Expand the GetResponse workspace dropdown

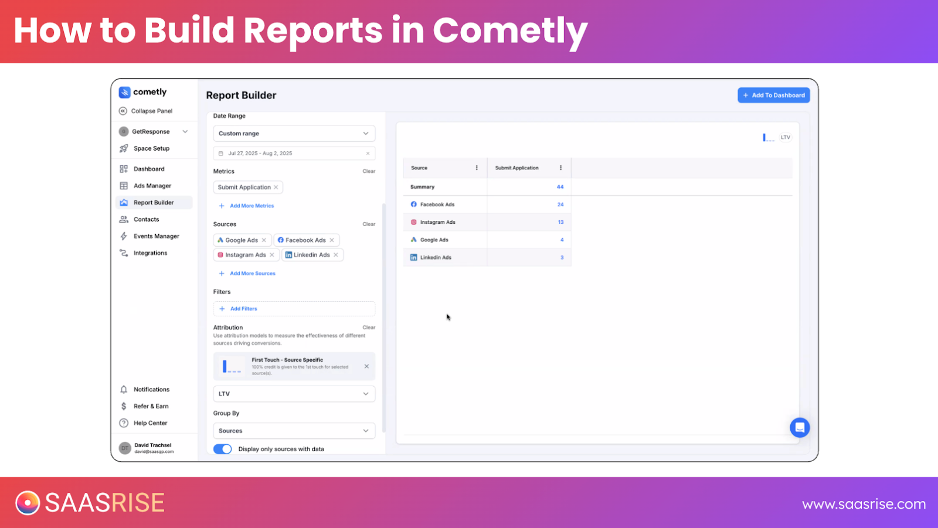pyautogui.click(x=185, y=131)
